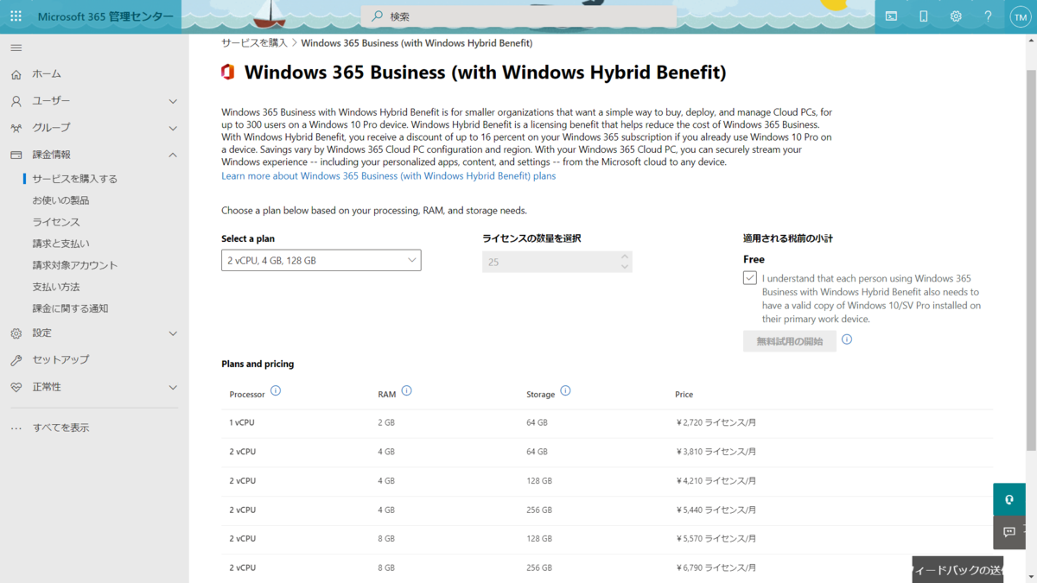Image resolution: width=1037 pixels, height=583 pixels.
Task: Click the ¥2,720 ライセンス/月 price cell
Action: tap(716, 423)
